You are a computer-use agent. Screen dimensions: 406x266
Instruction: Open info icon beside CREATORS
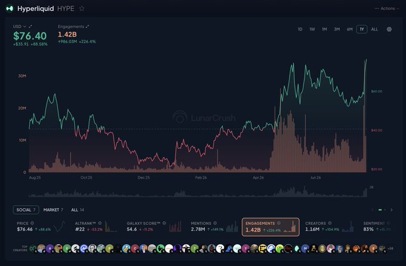tap(330, 223)
